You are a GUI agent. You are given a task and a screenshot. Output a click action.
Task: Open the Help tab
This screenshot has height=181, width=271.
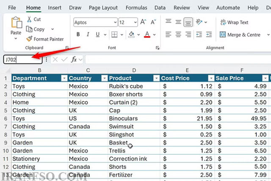click(x=253, y=8)
